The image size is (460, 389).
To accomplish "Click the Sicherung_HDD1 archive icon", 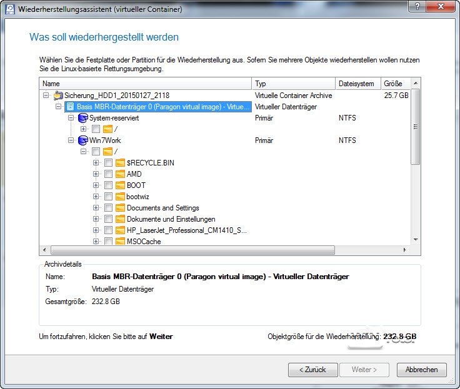I will click(x=58, y=96).
